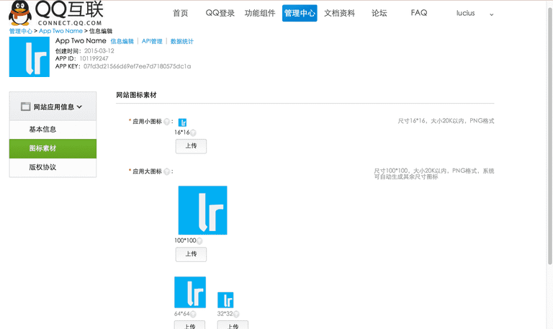
Task: Click 上传 button under the 16*16 icon
Action: pos(191,146)
